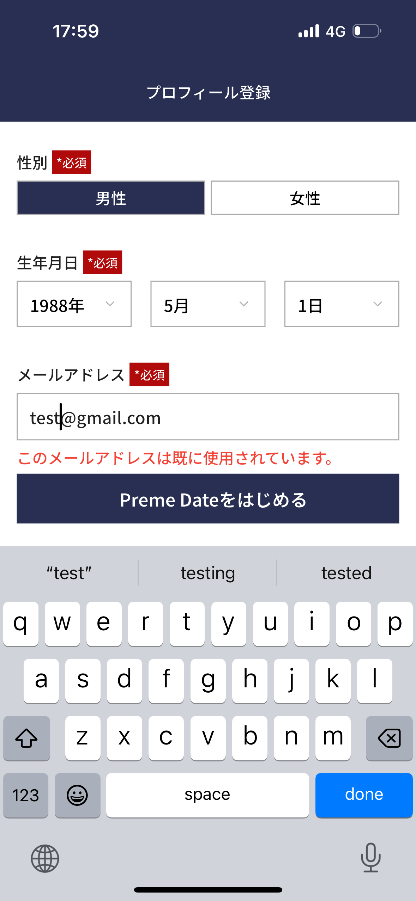Tap the backspace delete key
The width and height of the screenshot is (416, 901).
tap(389, 738)
